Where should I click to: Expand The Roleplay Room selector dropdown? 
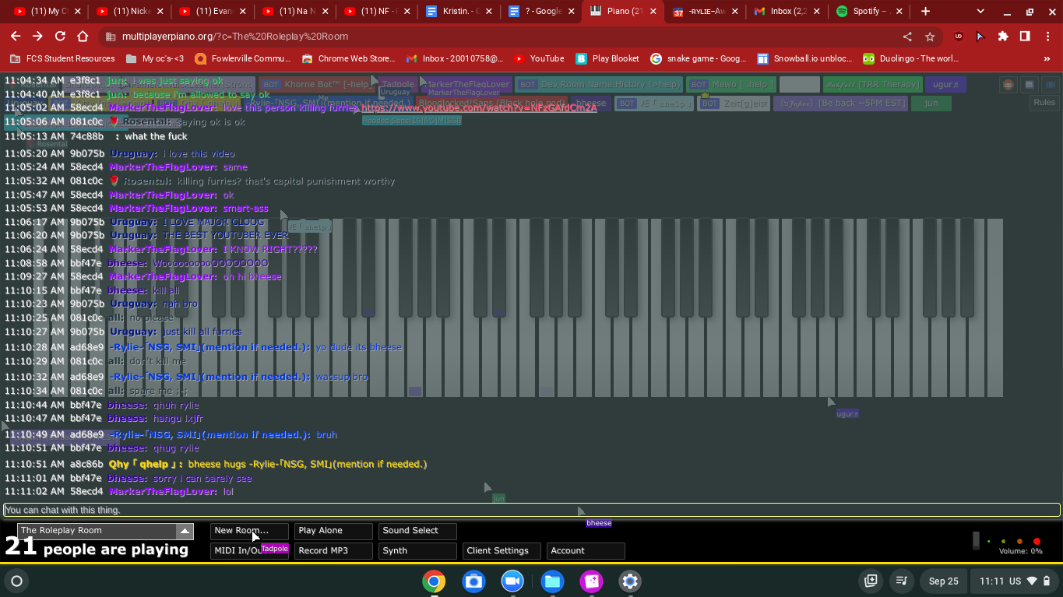point(185,531)
